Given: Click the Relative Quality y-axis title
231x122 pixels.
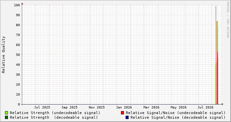Looking at the screenshot, I should [x=3, y=55].
